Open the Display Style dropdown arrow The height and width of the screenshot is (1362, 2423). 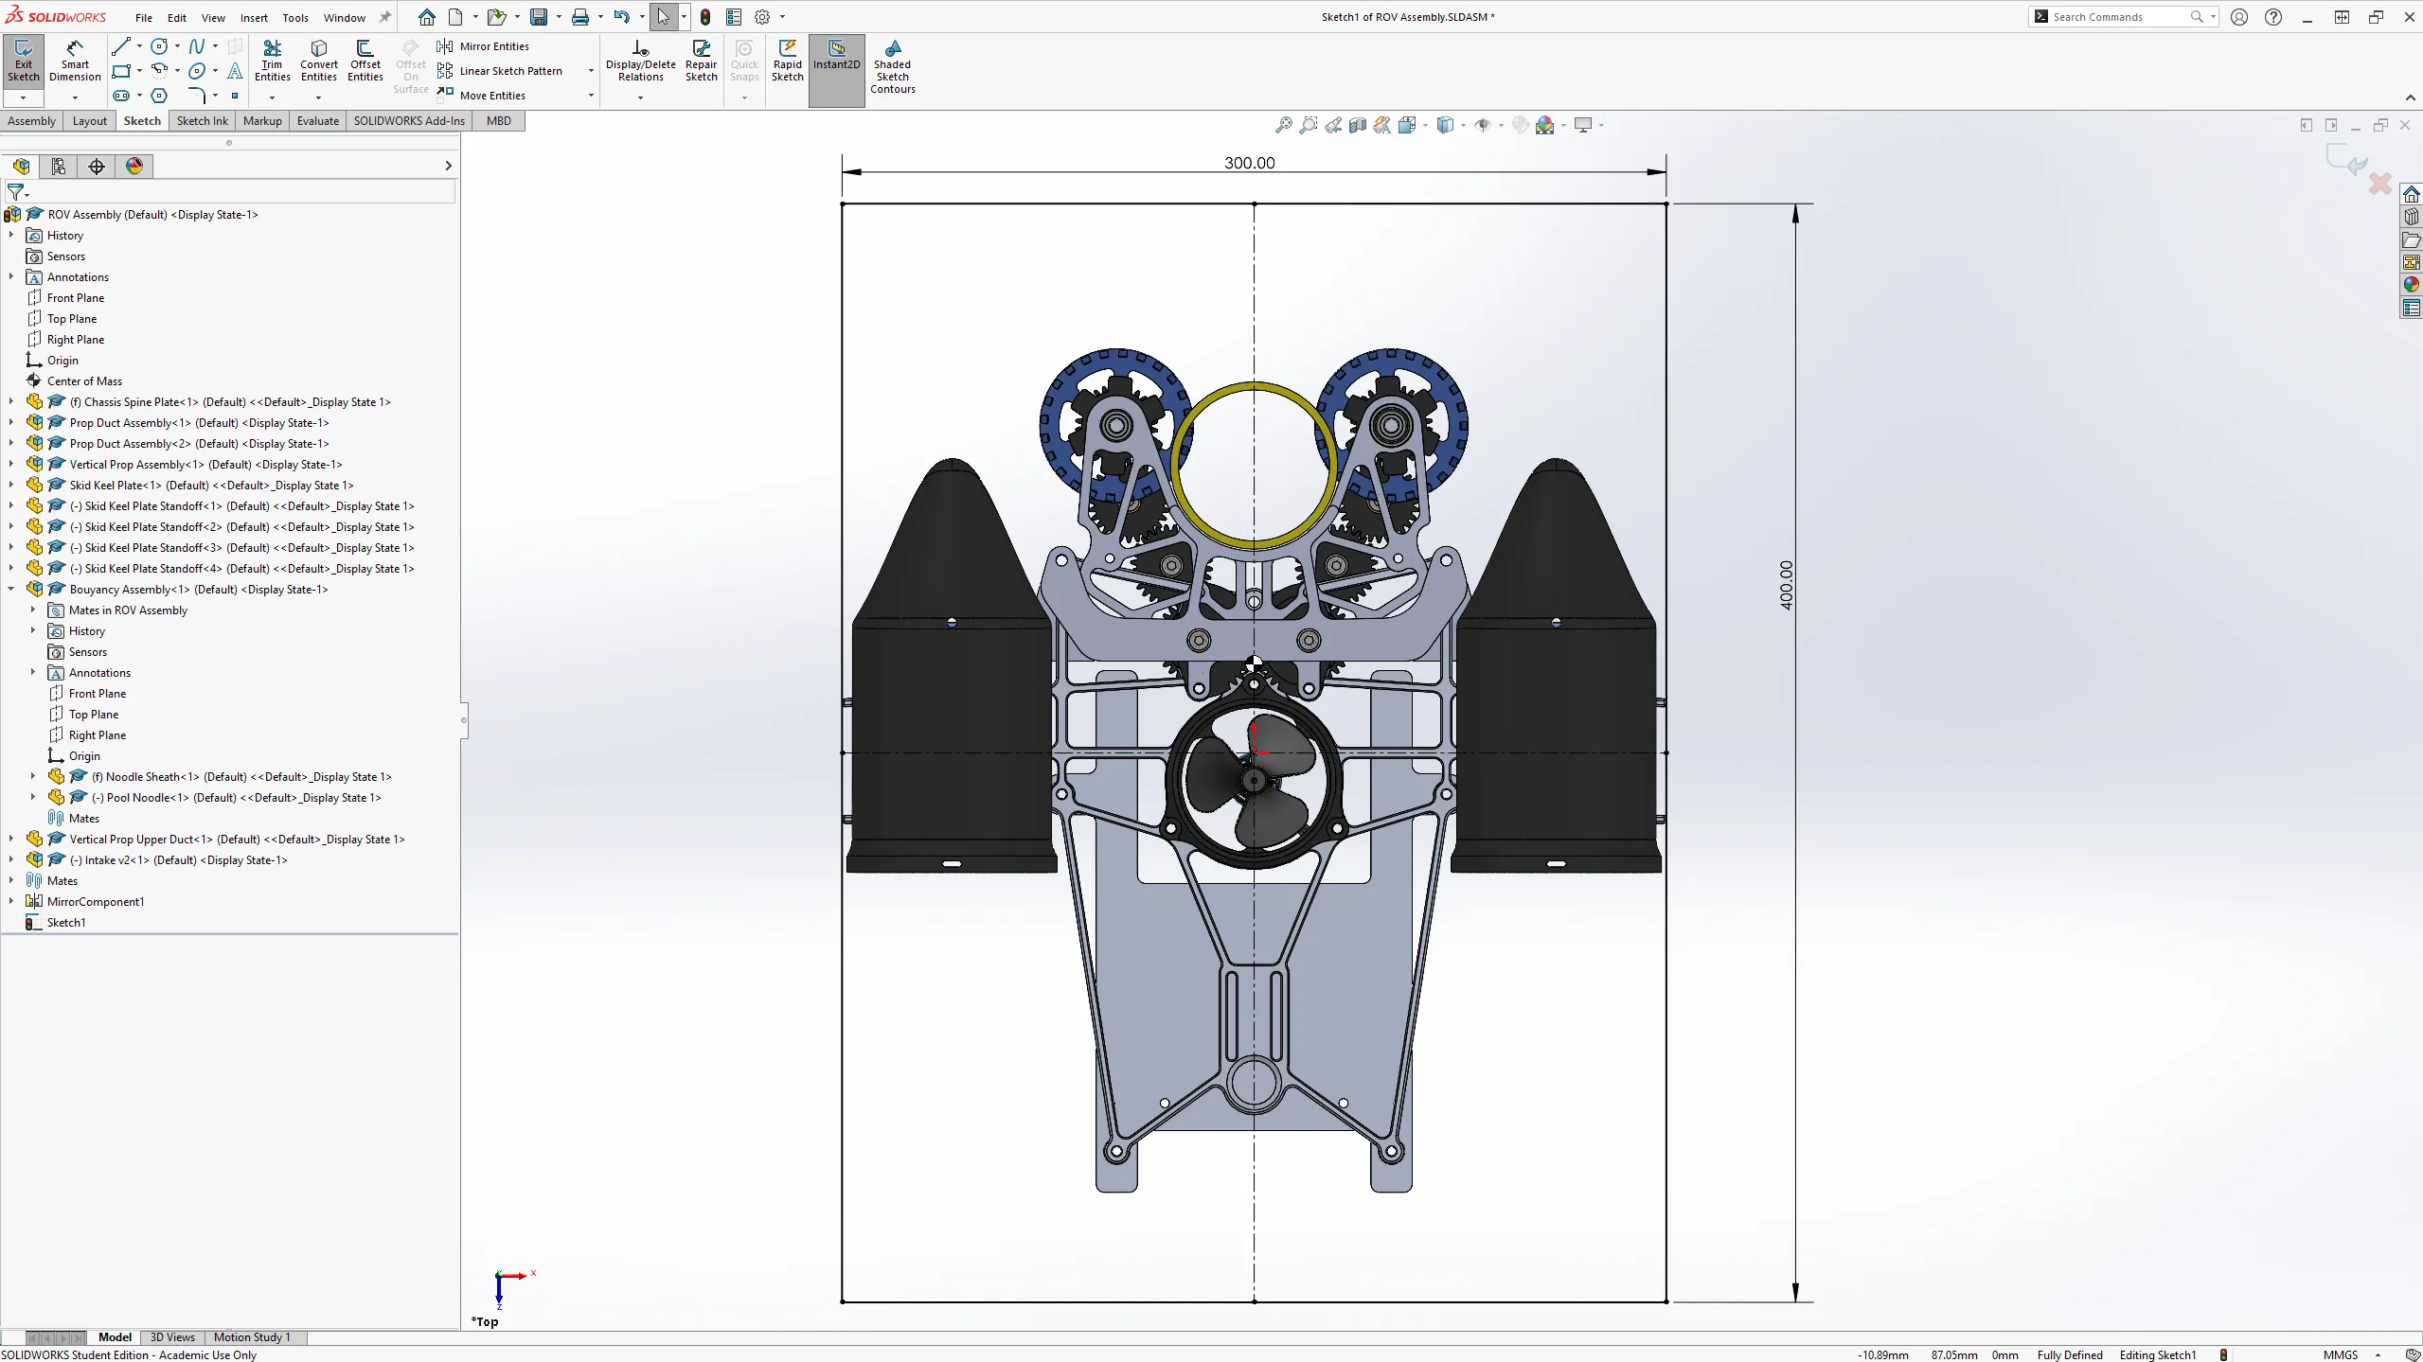[1463, 125]
